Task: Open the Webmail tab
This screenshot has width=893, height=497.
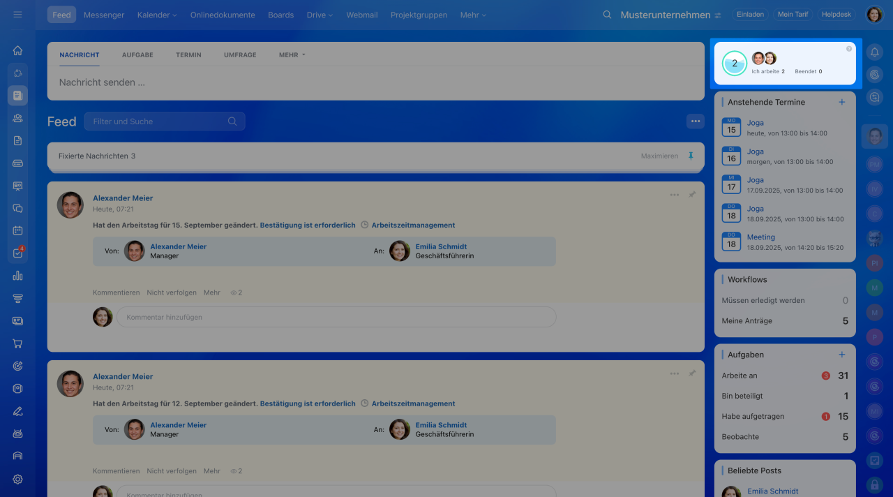Action: [362, 15]
